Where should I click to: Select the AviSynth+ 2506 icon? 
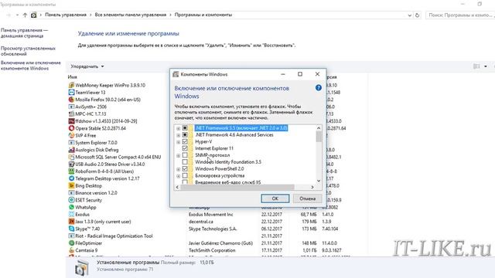71,107
